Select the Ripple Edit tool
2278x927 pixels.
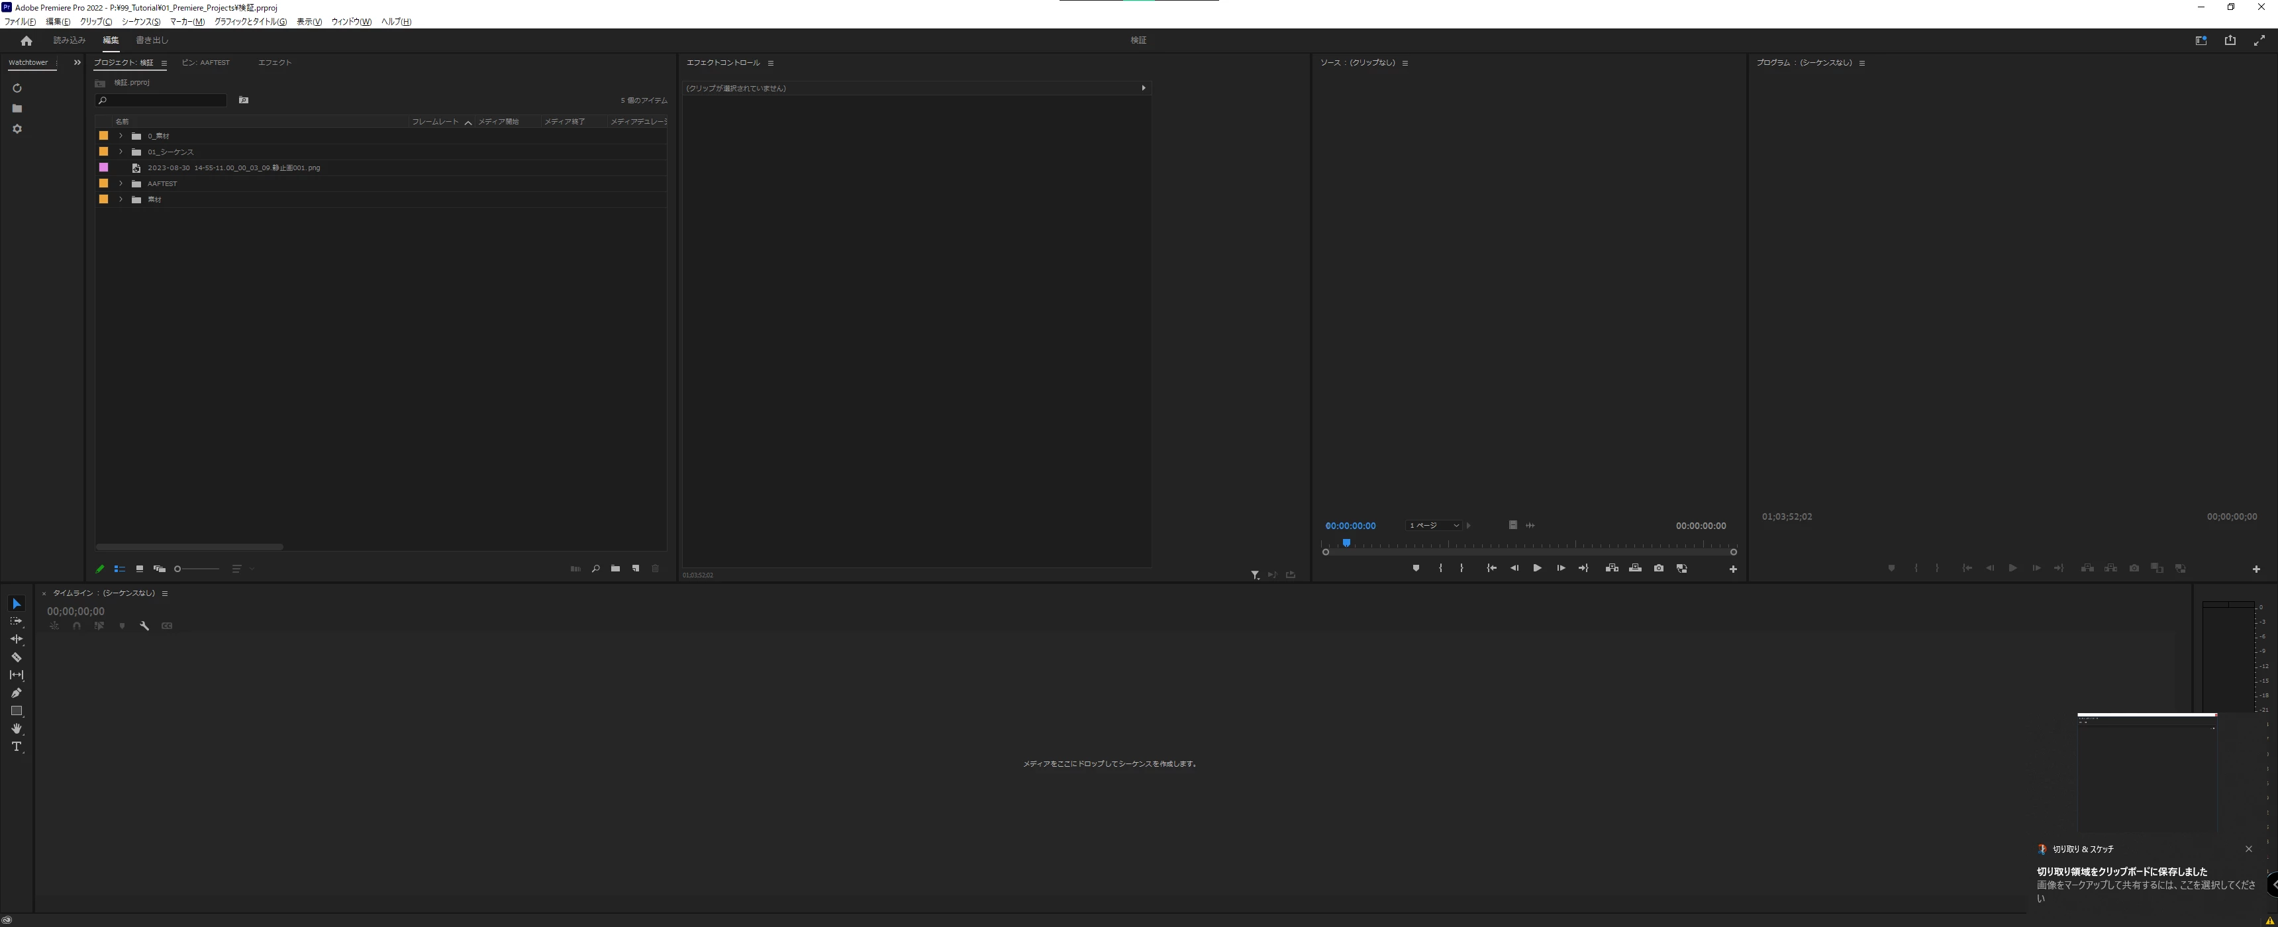click(x=16, y=639)
